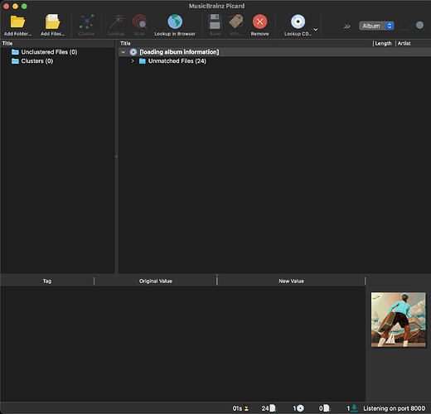Click the horizontal splitter handle above metadata

[216, 275]
